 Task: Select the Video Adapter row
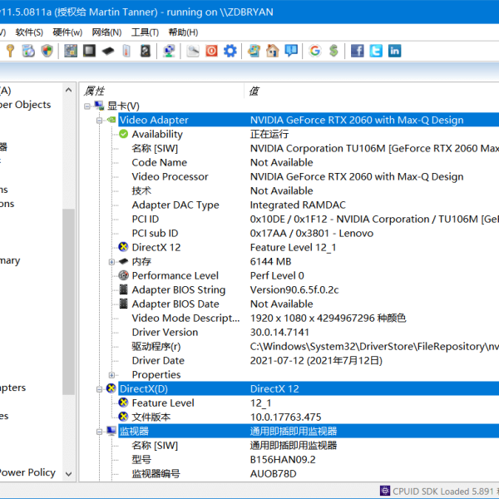pos(309,120)
